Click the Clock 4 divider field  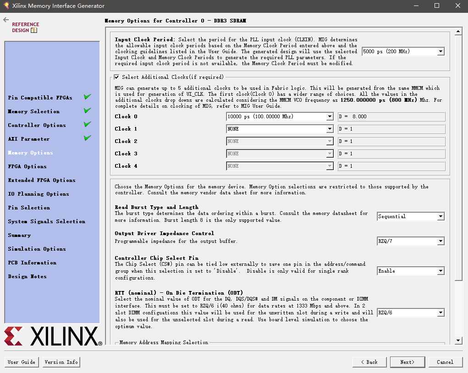(391, 166)
